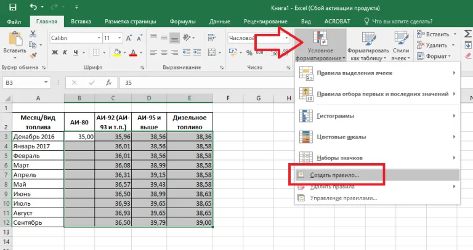Screen dimensions: 473x250
Task: Align text left icon
Action: tap(153, 52)
